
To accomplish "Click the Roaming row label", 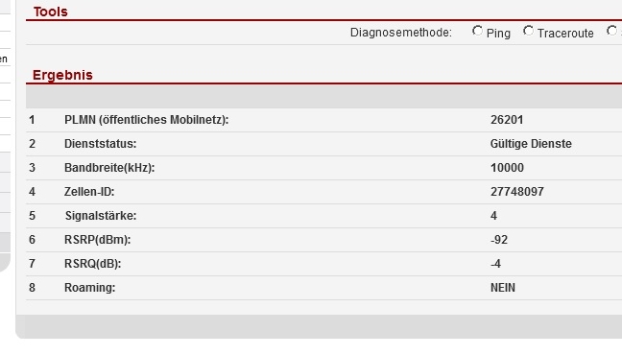I will point(89,288).
